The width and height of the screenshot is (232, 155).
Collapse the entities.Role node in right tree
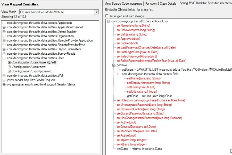tap(119, 74)
